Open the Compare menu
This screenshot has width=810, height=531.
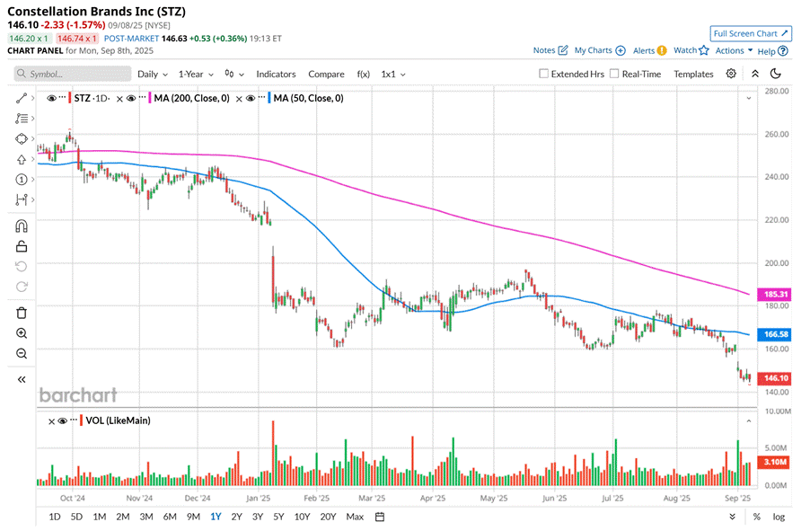pyautogui.click(x=326, y=74)
